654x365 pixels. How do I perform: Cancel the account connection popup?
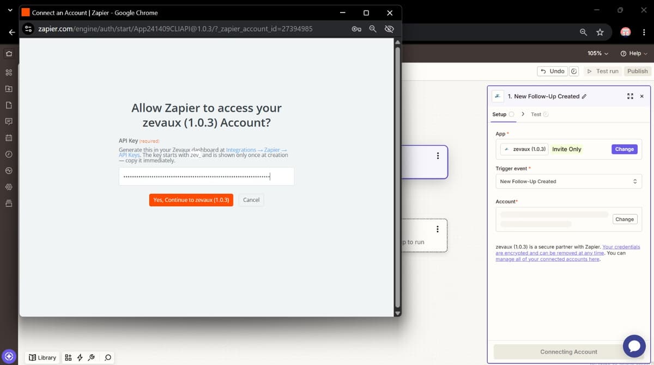251,200
